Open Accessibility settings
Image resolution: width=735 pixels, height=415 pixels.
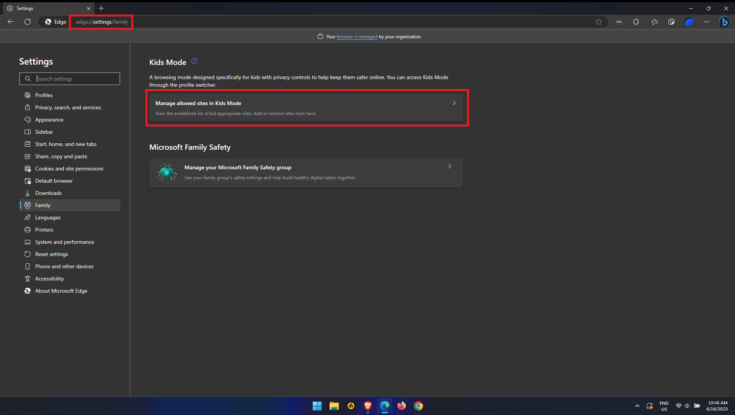(70, 279)
